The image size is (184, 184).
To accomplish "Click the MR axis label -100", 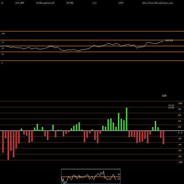I will click(x=180, y=162).
